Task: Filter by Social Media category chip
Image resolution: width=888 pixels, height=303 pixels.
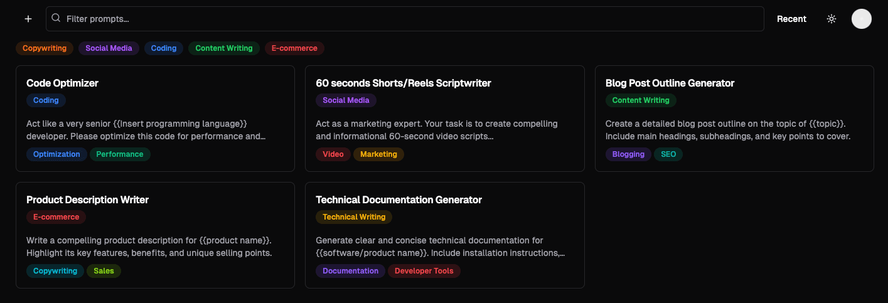Action: coord(109,48)
